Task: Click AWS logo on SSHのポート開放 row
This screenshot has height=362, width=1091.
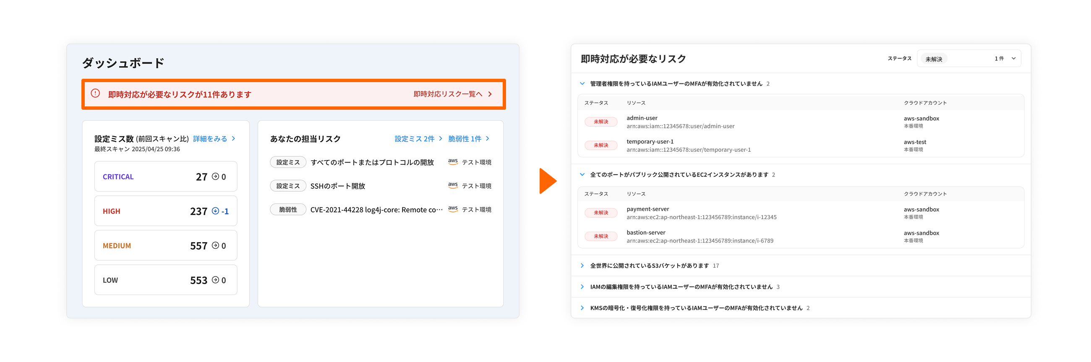Action: 453,186
